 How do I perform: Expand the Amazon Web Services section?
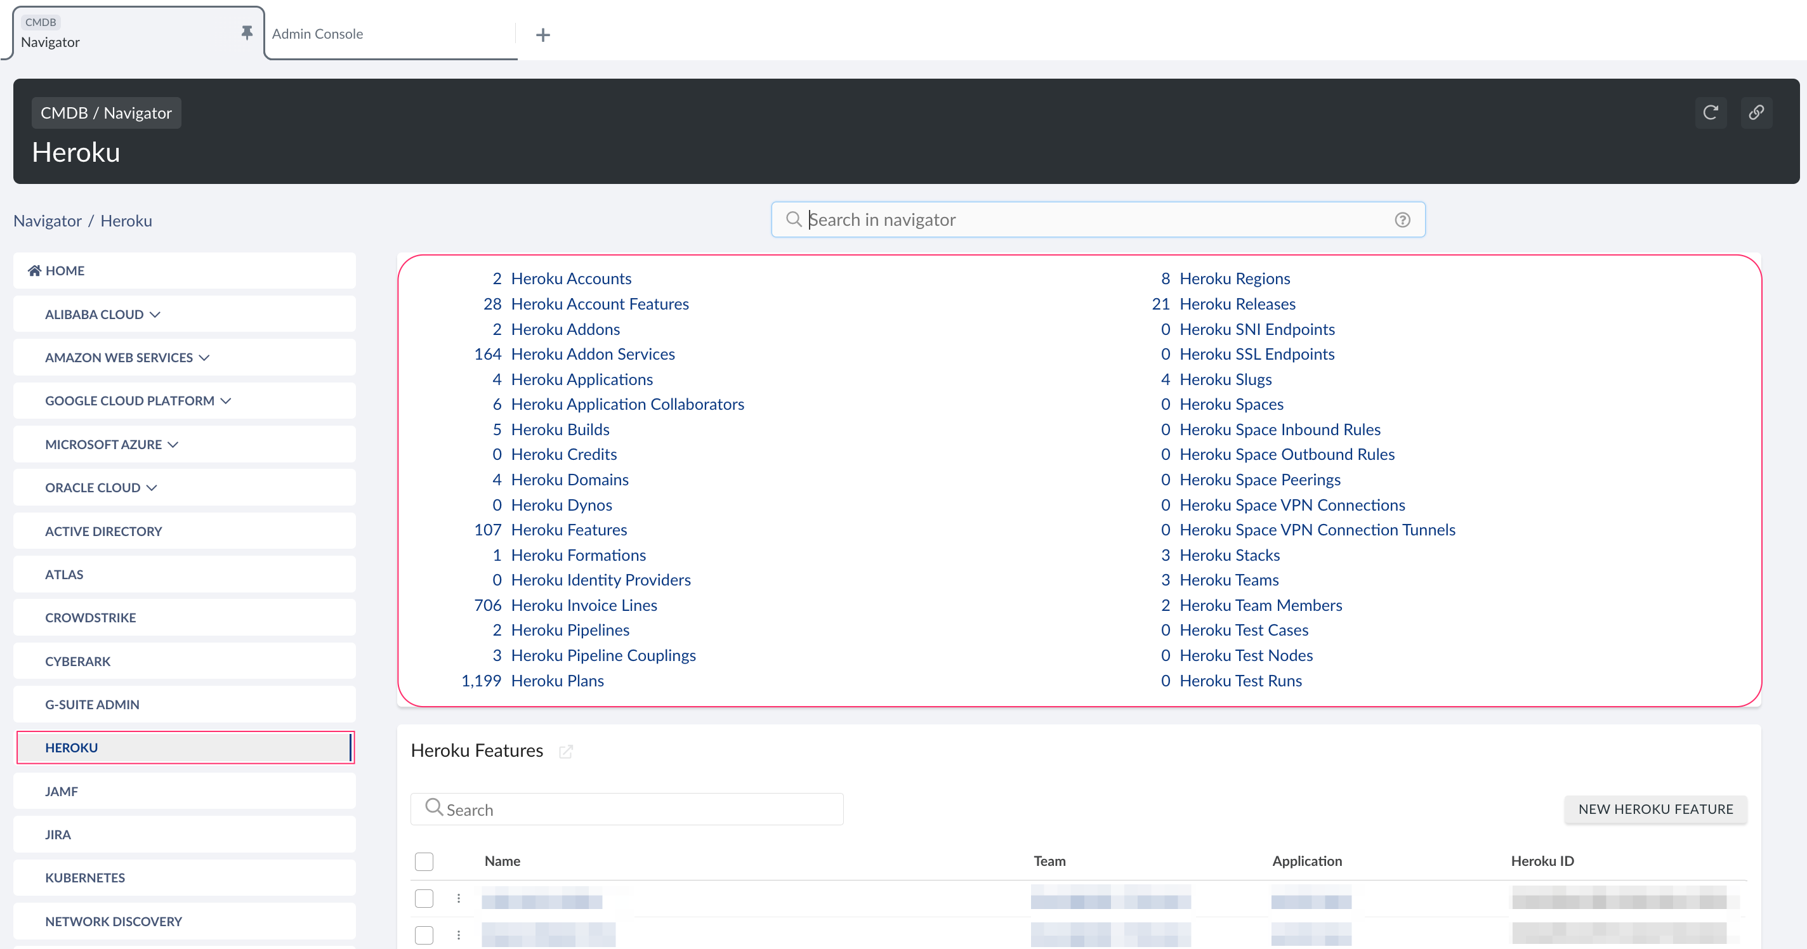coord(204,357)
